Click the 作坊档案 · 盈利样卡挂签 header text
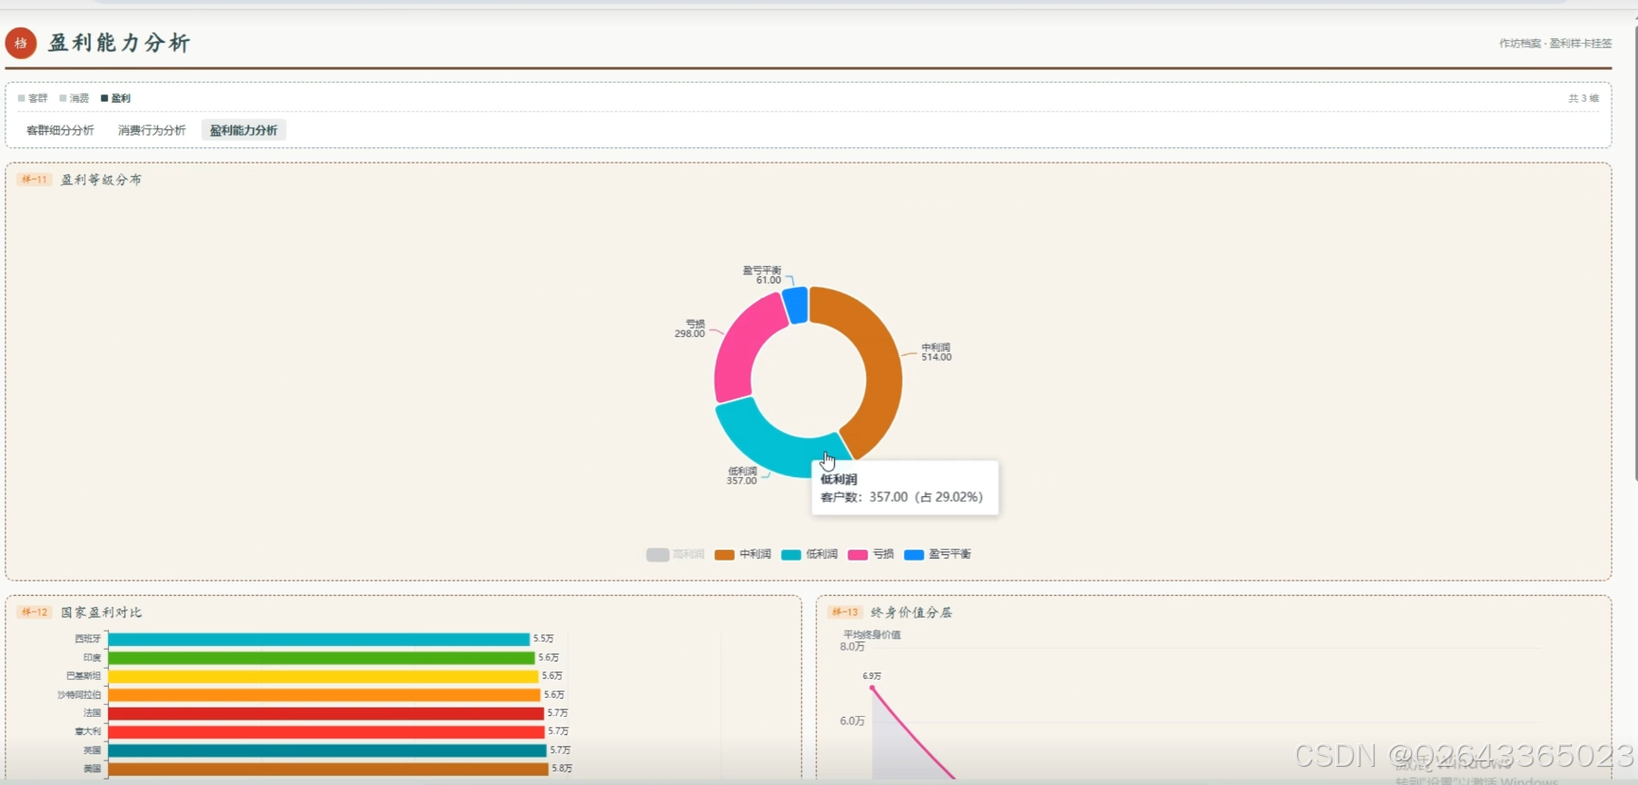 point(1555,44)
